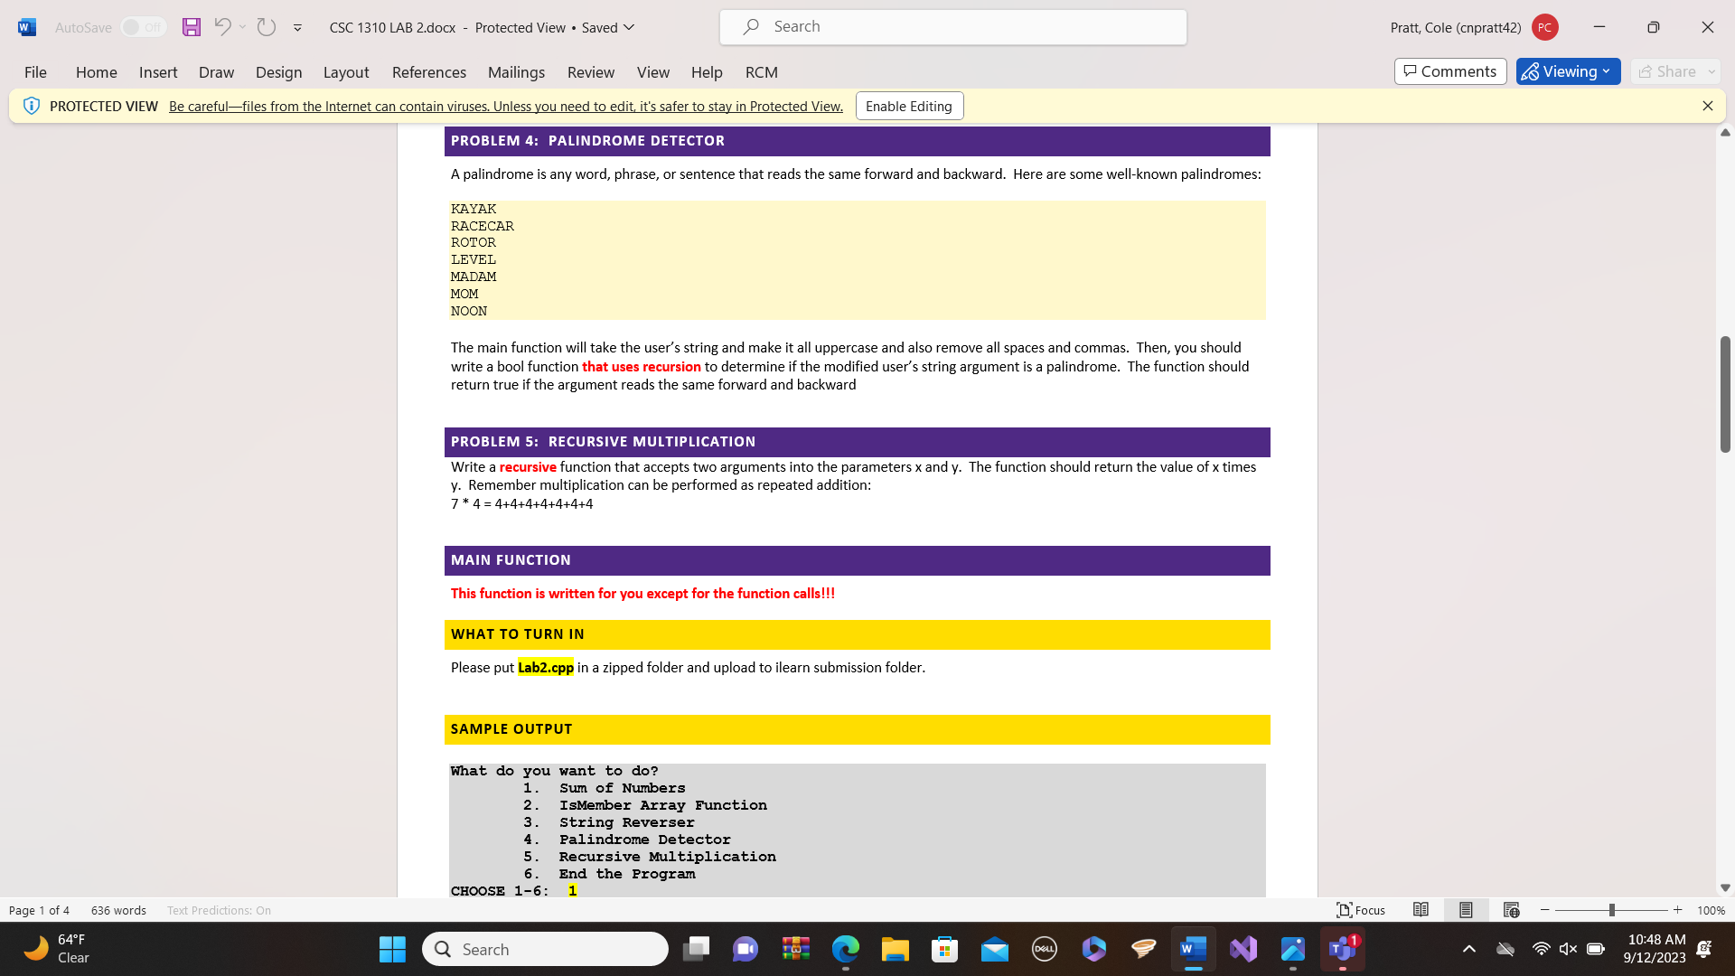
Task: Open the References ribbon tab
Action: click(428, 72)
